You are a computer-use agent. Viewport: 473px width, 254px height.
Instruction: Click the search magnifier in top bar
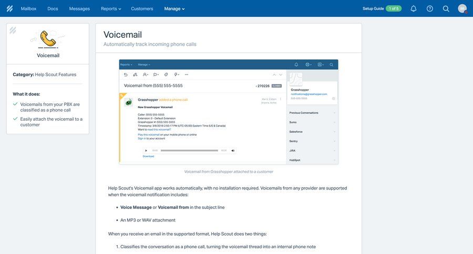(446, 9)
